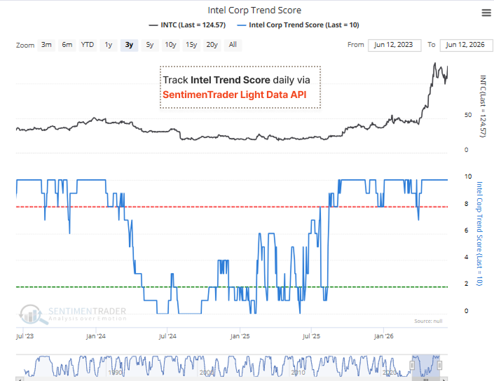The width and height of the screenshot is (494, 381).
Task: Show All data range
Action: click(233, 45)
